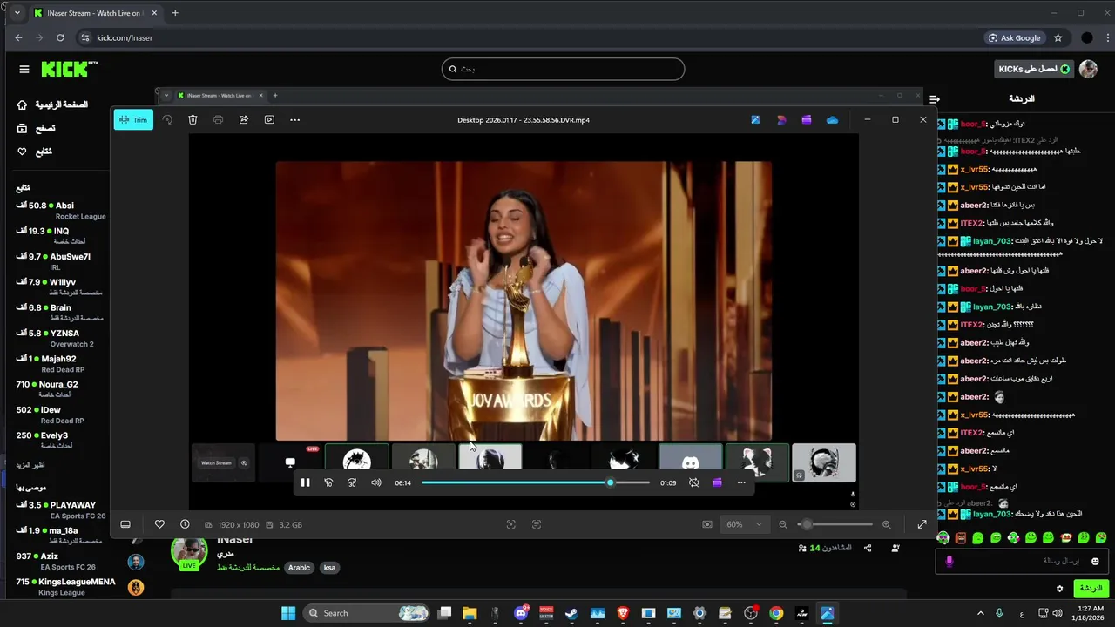Click the Clipchamp edit icon in playback bar

717,482
